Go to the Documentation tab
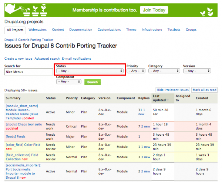The height and width of the screenshot is (182, 222). [81, 30]
